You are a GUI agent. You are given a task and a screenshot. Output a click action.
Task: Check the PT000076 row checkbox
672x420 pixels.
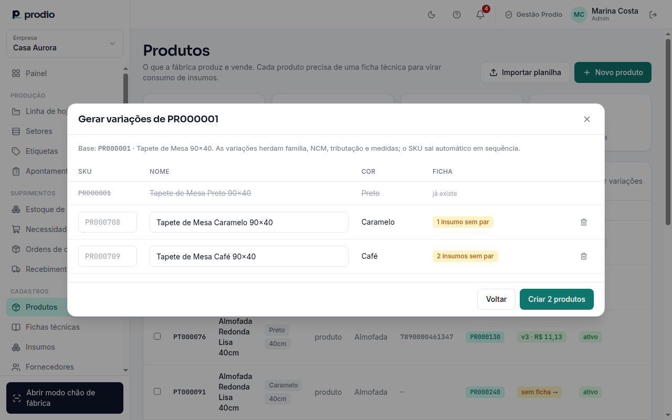coord(157,337)
